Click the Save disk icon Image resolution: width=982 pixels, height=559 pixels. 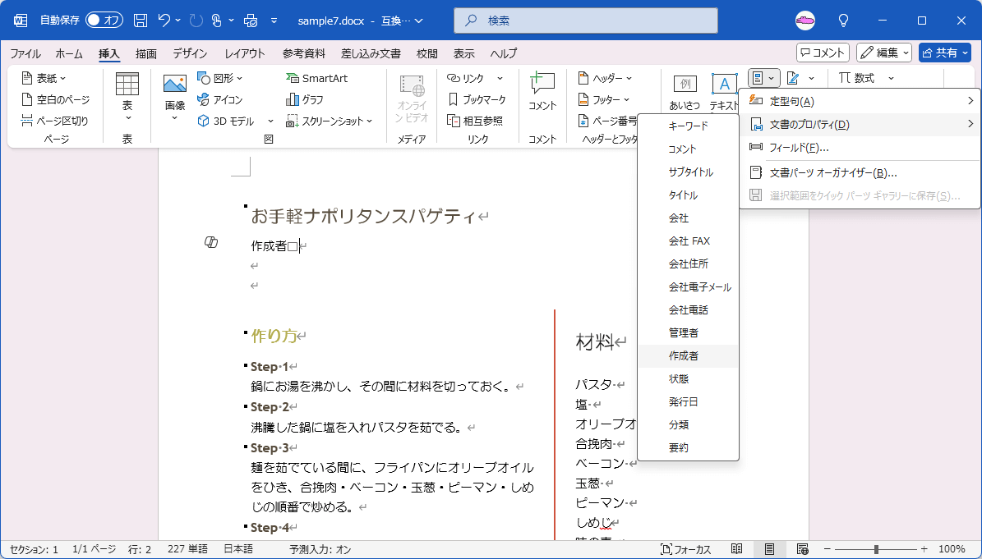[141, 21]
